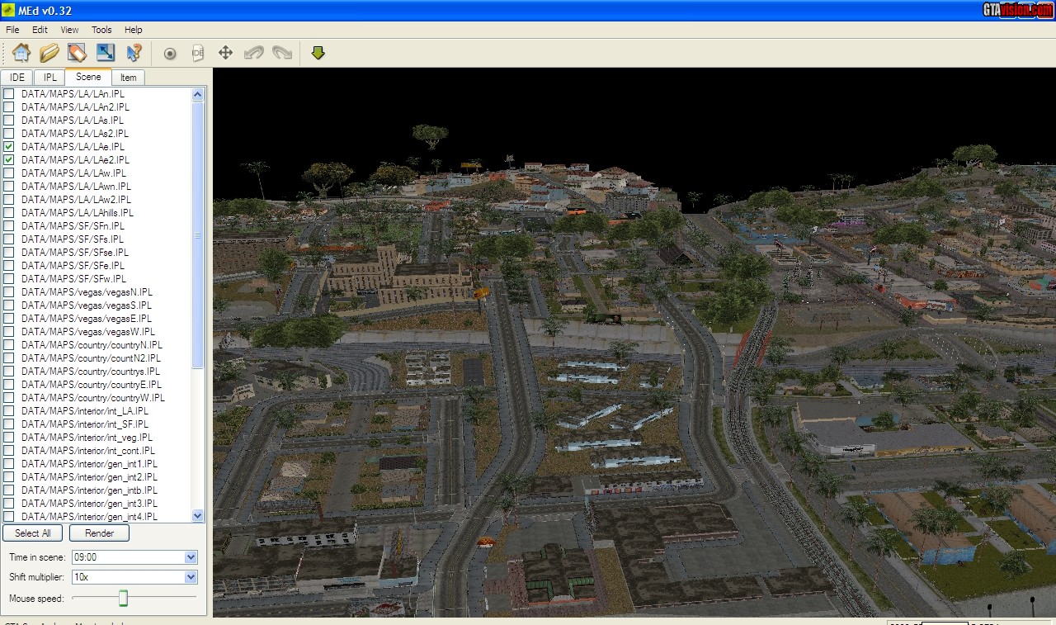The width and height of the screenshot is (1056, 625).
Task: Enable the int_LA.IPL checkbox
Action: (x=9, y=411)
